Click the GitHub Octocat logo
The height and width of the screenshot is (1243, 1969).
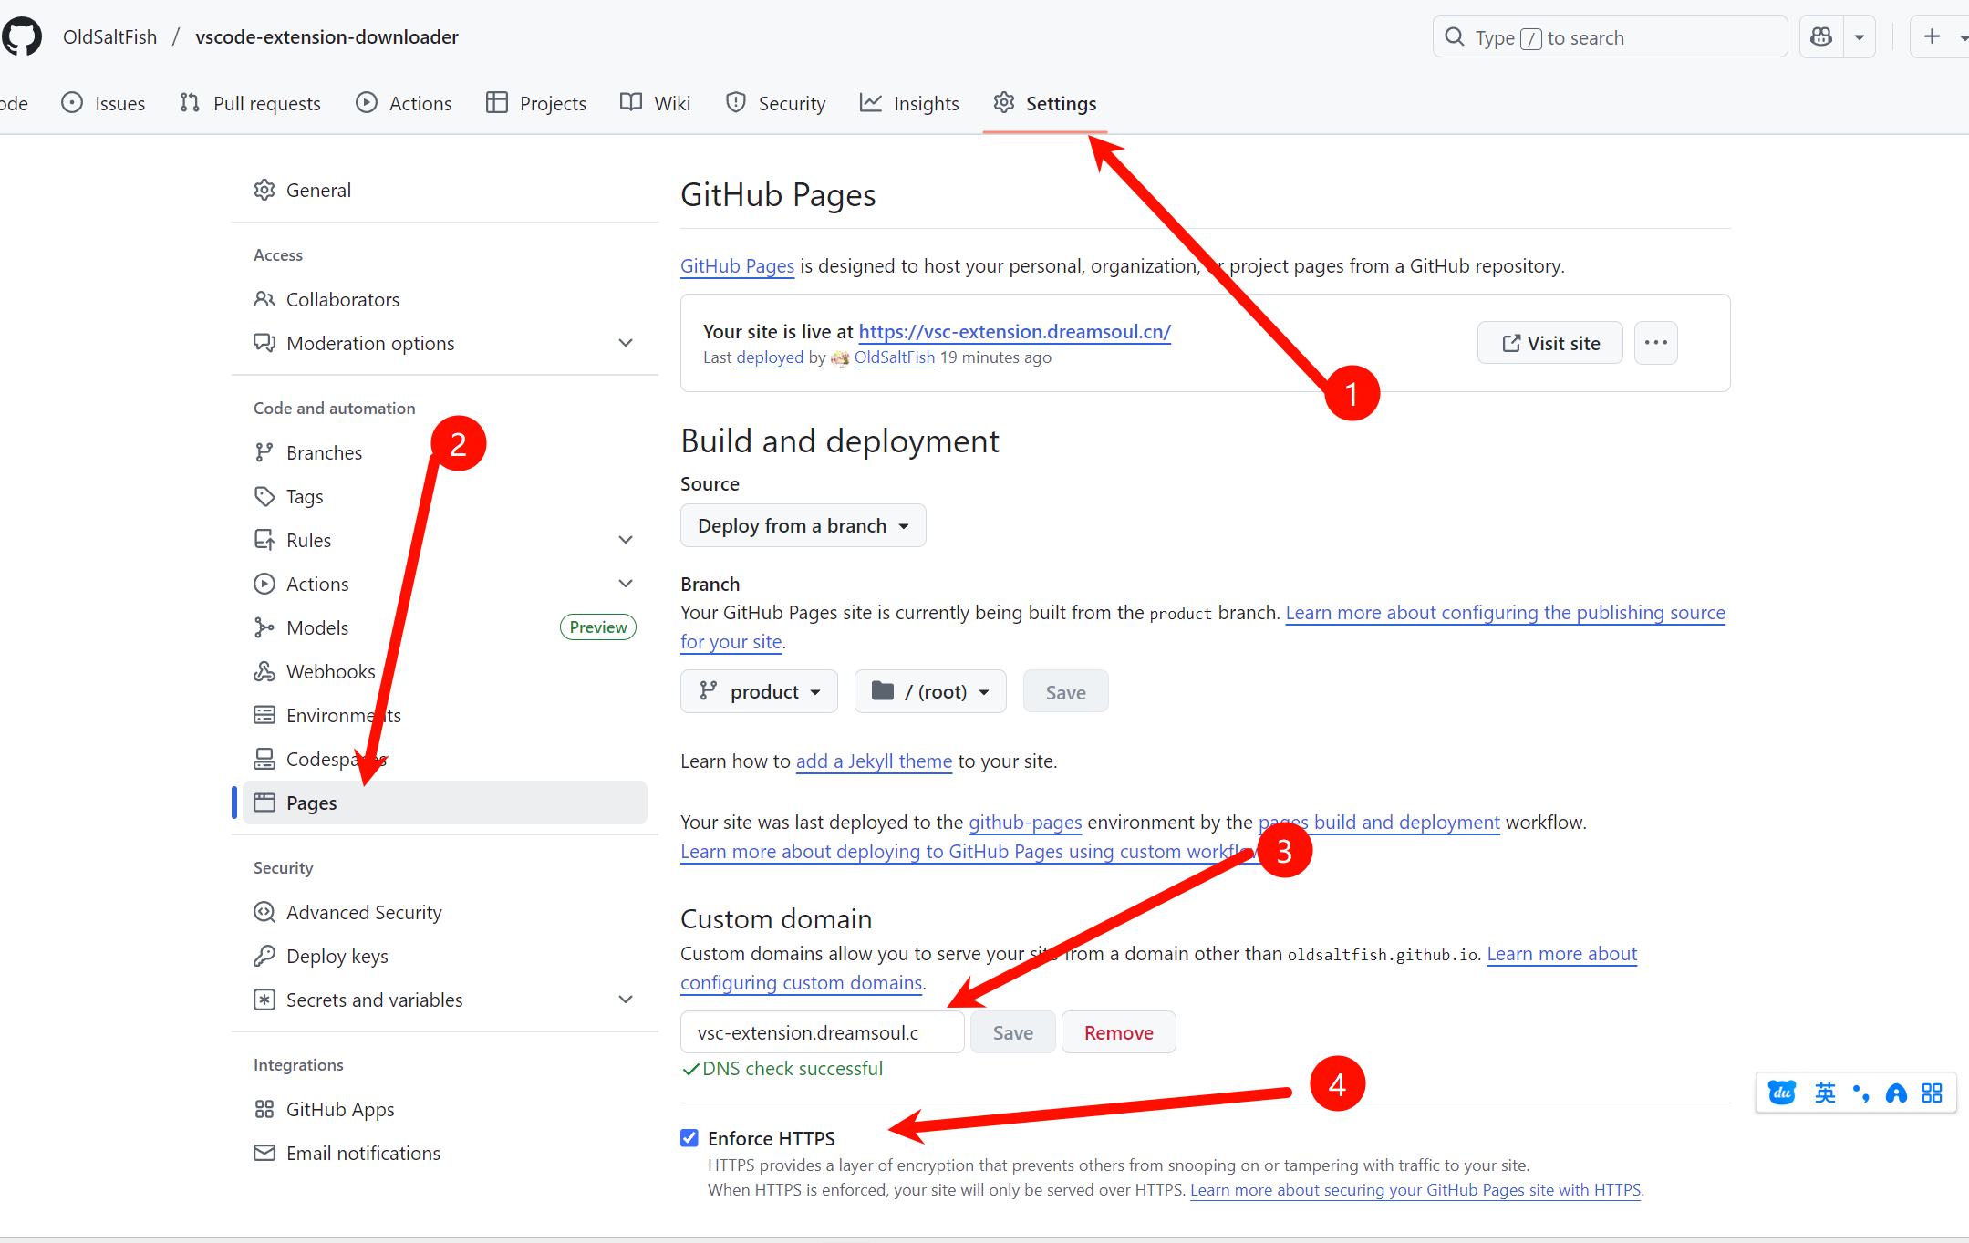pos(22,36)
